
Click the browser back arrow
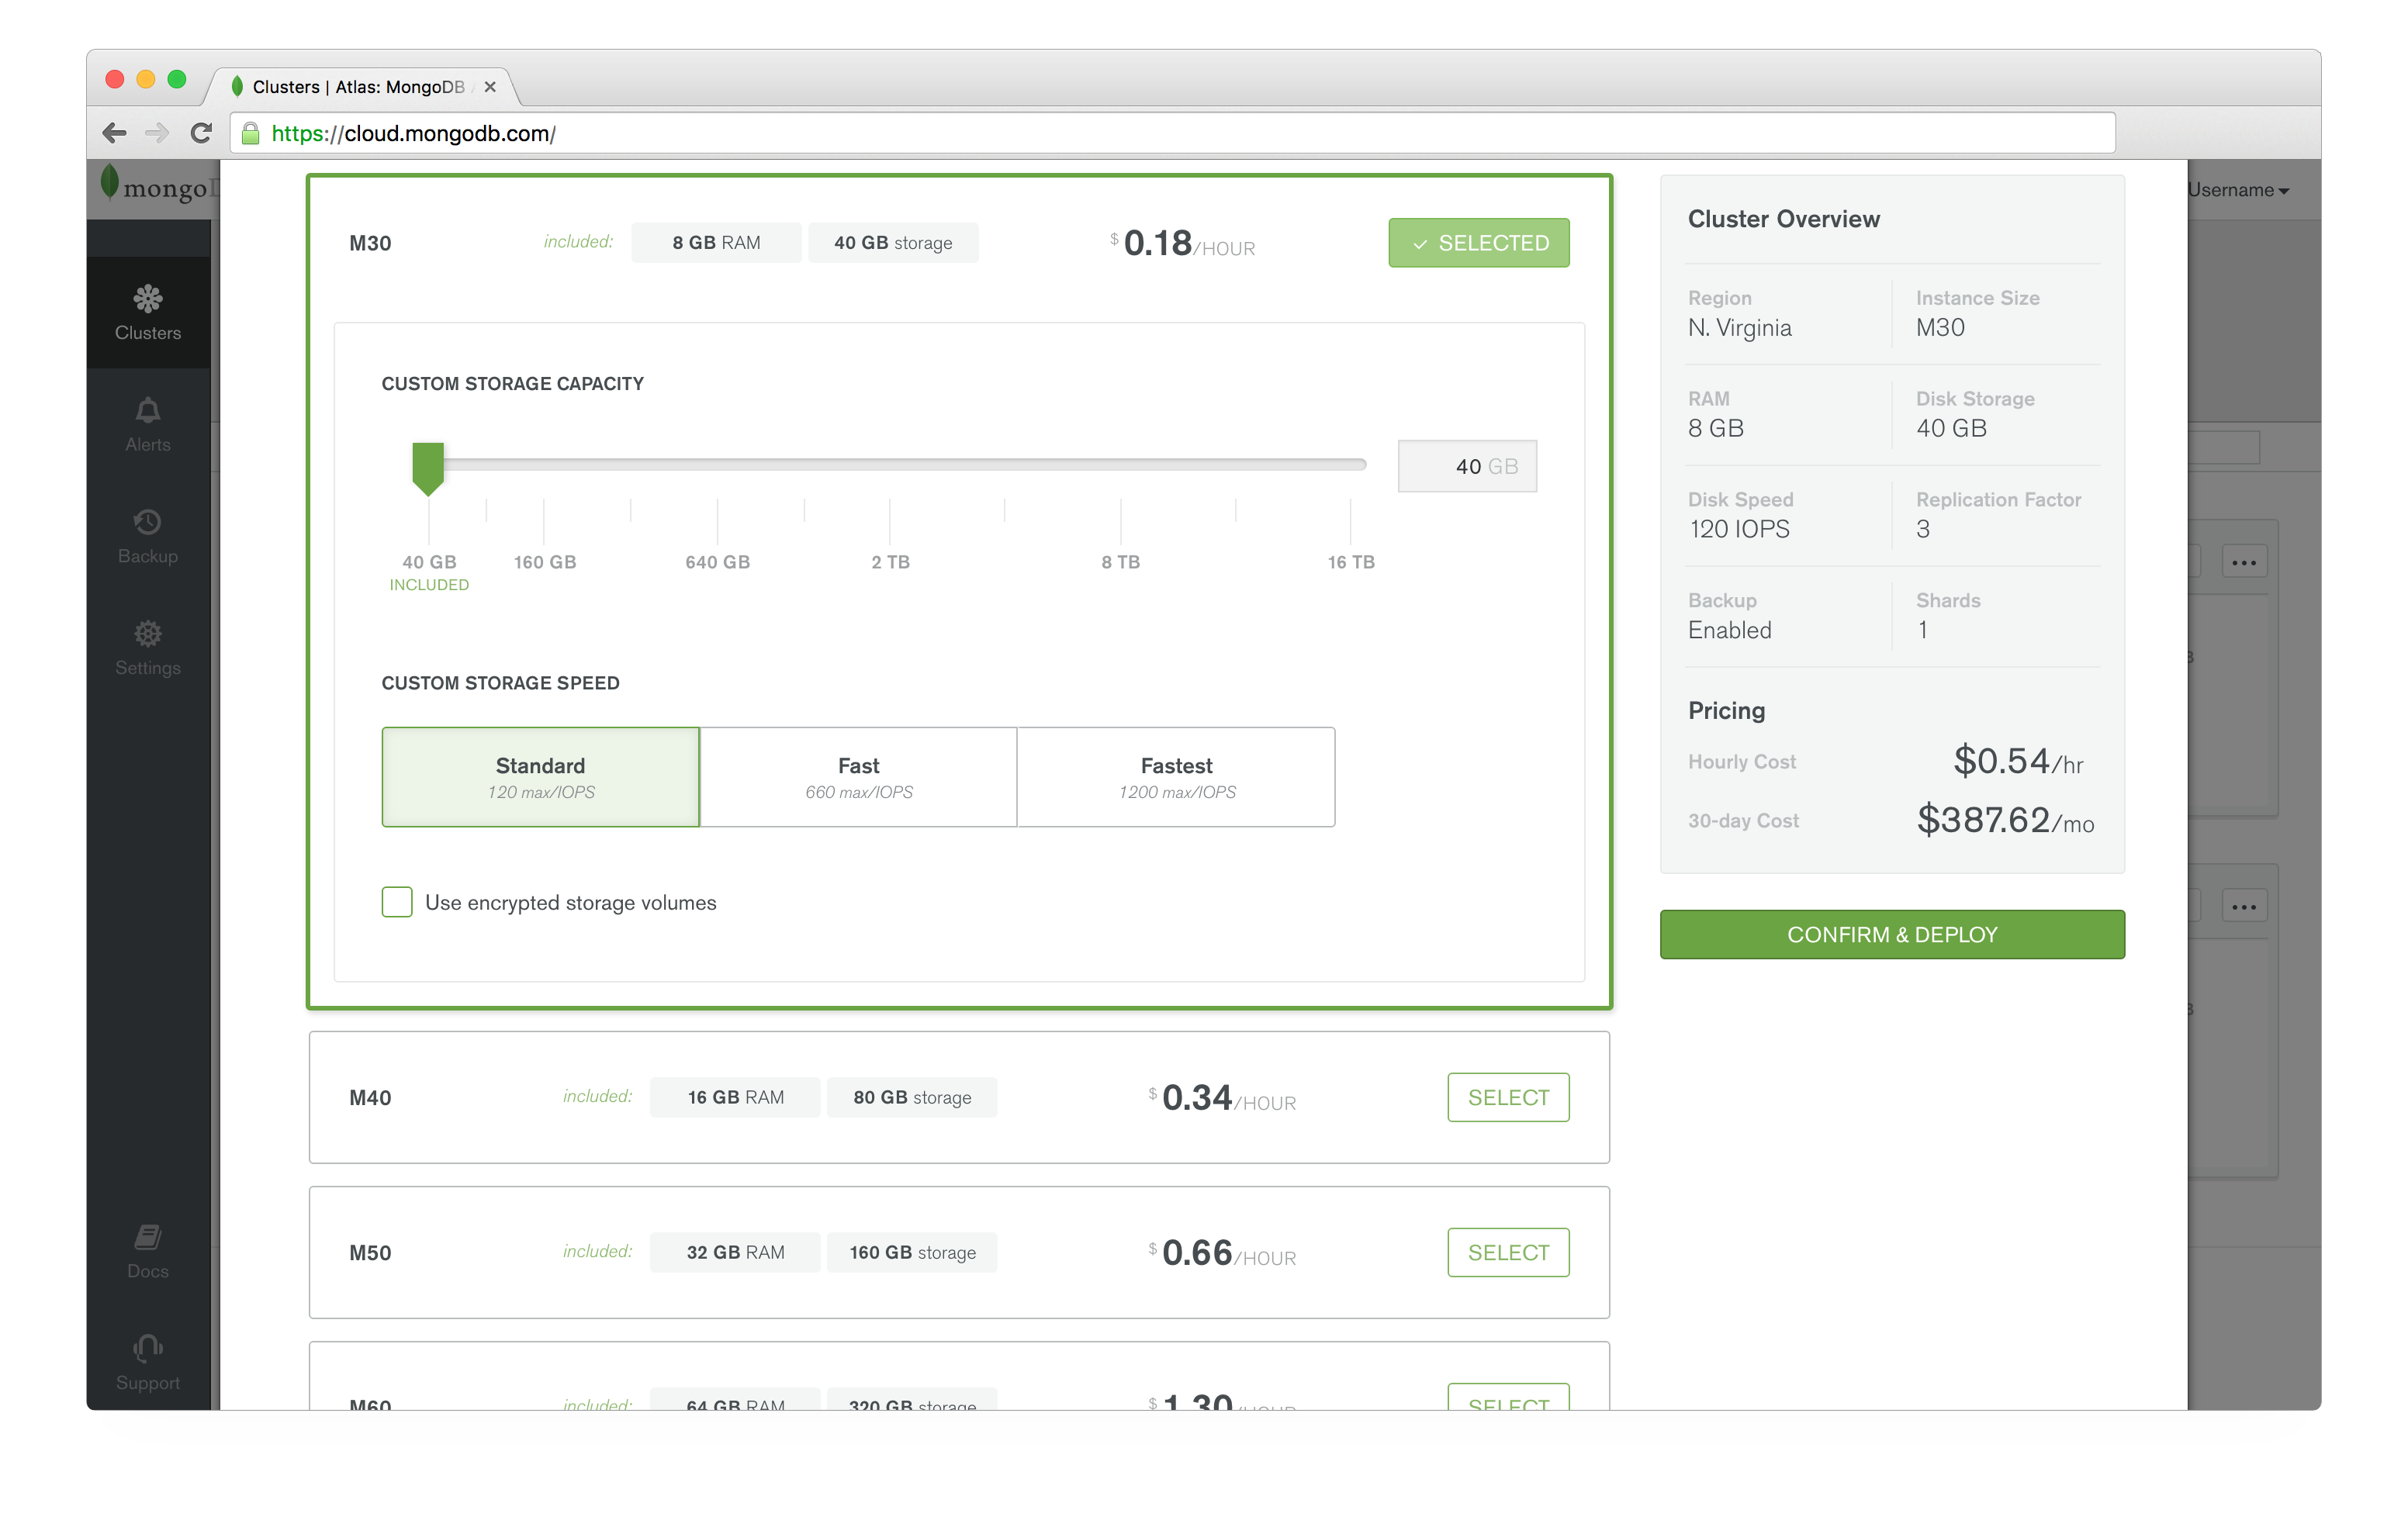[x=115, y=133]
